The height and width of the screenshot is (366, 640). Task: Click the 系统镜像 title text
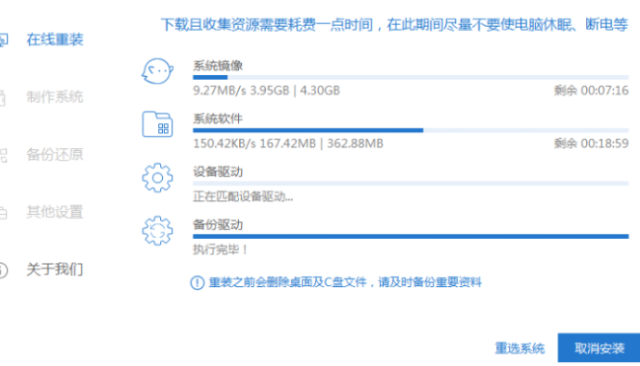(x=218, y=65)
